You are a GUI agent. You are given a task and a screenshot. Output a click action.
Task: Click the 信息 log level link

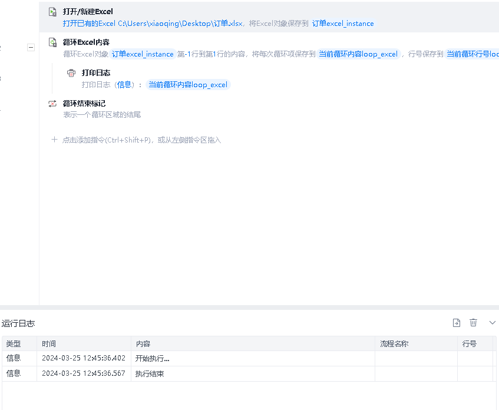[x=124, y=85]
